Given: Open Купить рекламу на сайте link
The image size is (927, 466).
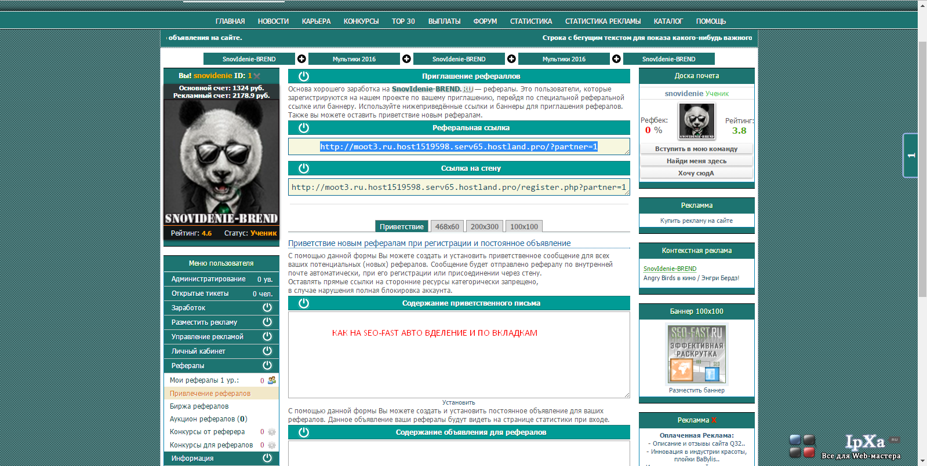Looking at the screenshot, I should (x=696, y=221).
